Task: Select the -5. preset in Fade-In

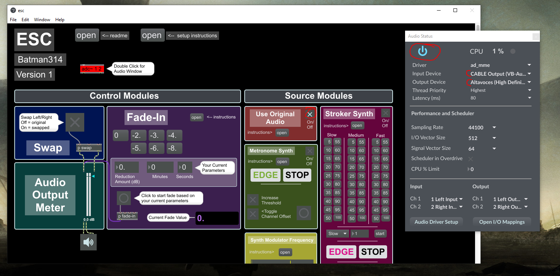Action: 138,148
